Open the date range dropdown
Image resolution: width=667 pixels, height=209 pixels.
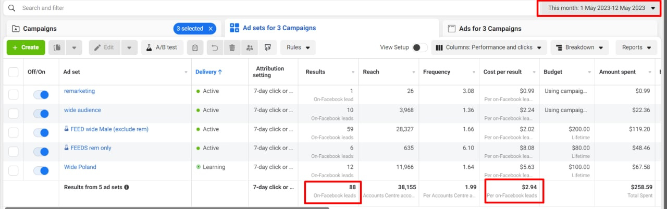(x=601, y=8)
